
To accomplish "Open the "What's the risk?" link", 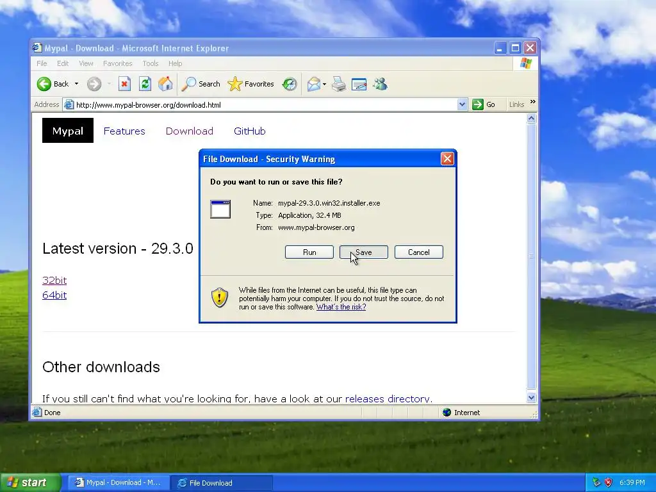I will (341, 307).
